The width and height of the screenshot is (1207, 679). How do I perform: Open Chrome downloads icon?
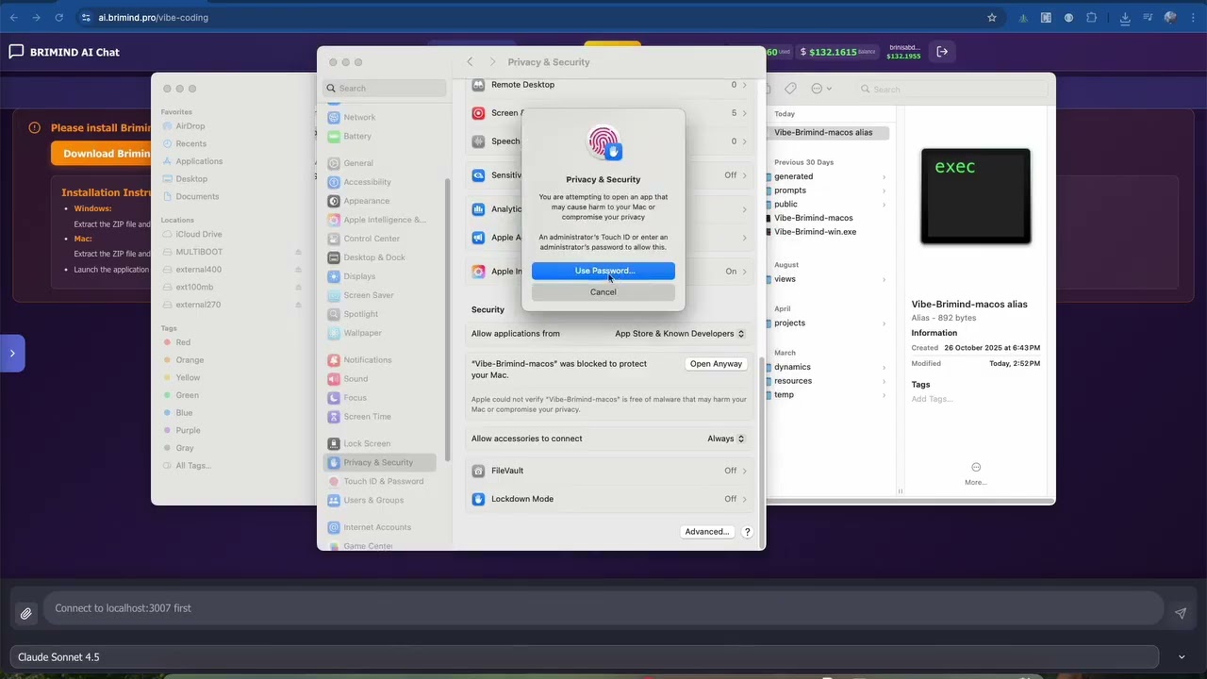click(x=1125, y=18)
